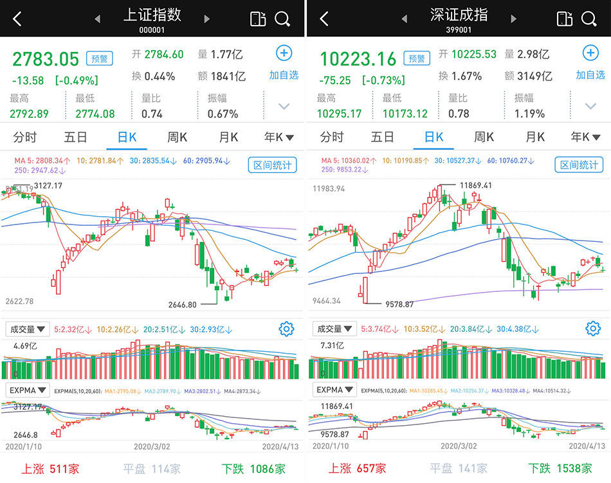611x483 pixels.
Task: Tap 上涨 511家 count
Action: pos(50,469)
